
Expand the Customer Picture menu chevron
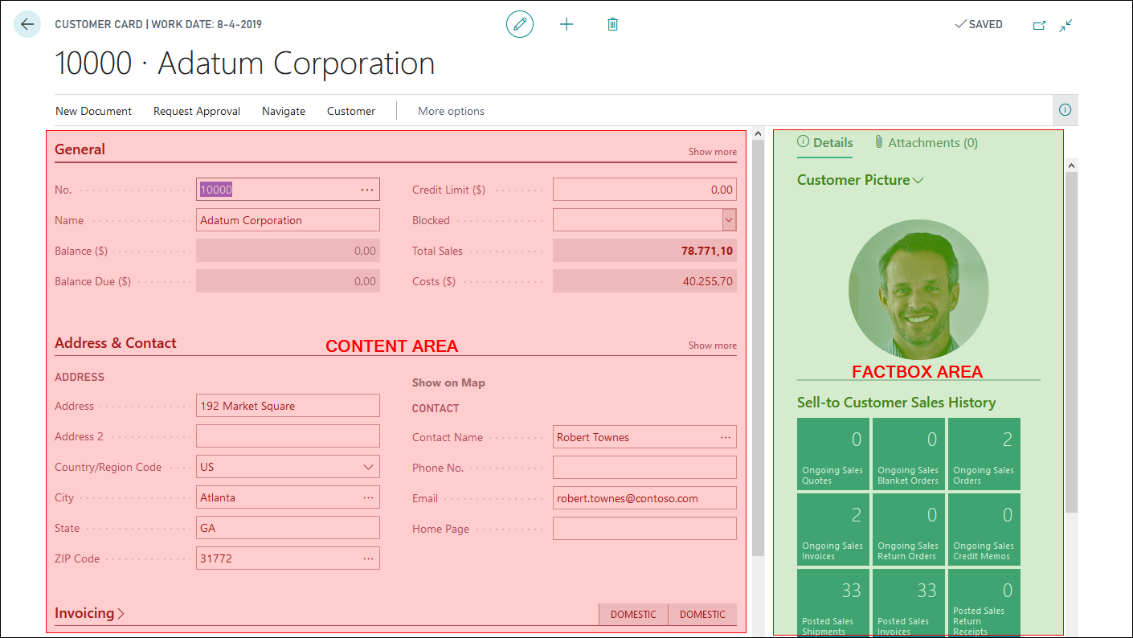(x=918, y=180)
